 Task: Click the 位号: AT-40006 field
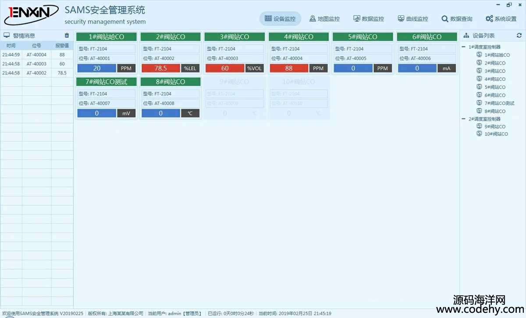(427, 58)
